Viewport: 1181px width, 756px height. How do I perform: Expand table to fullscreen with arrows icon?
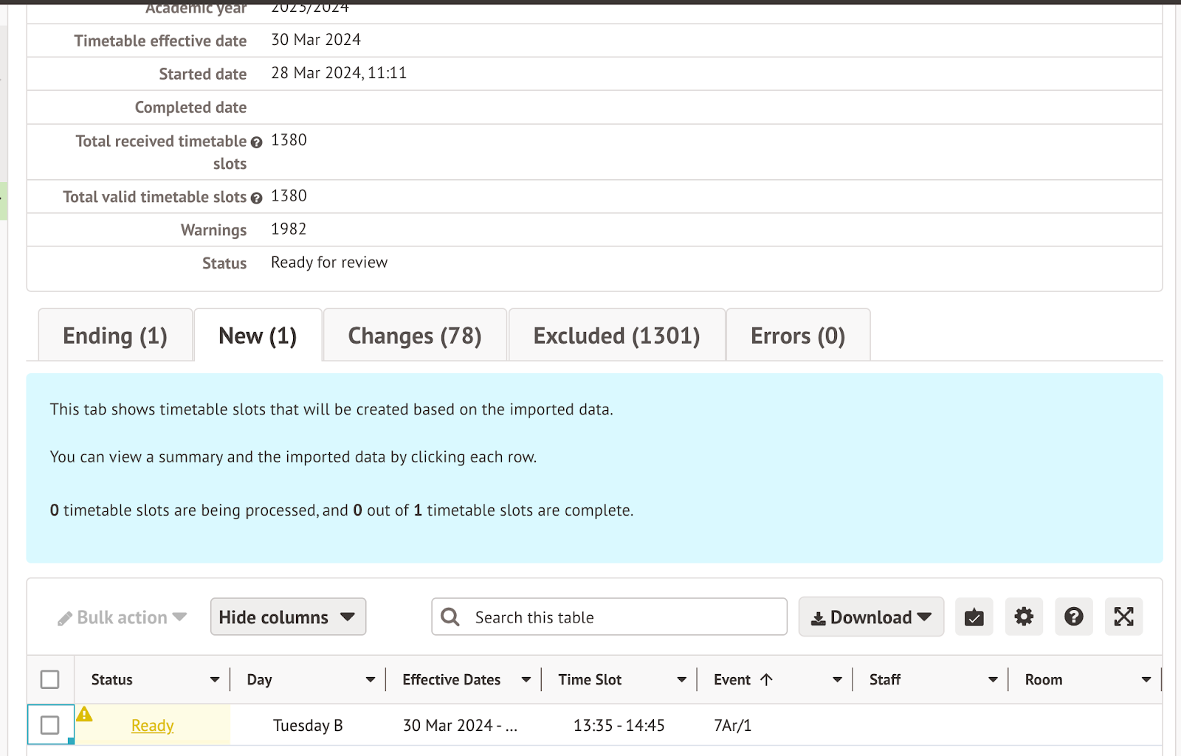click(x=1123, y=617)
